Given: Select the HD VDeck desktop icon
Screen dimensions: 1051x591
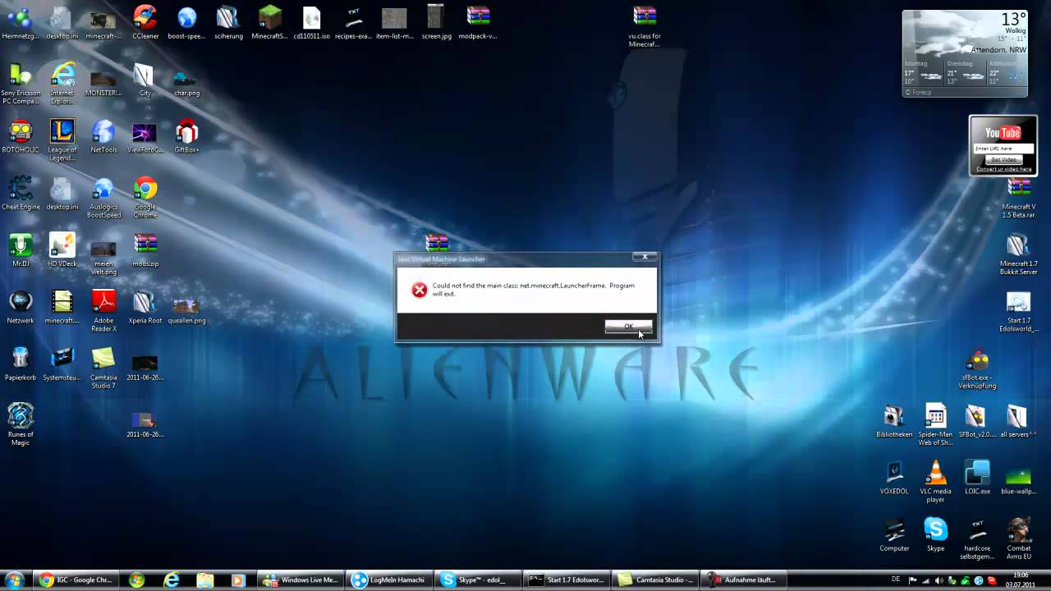Looking at the screenshot, I should click(x=62, y=250).
